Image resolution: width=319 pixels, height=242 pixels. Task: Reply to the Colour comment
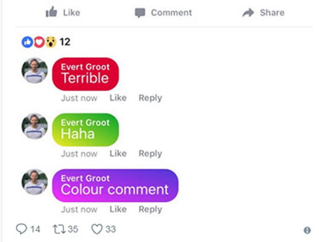click(150, 210)
